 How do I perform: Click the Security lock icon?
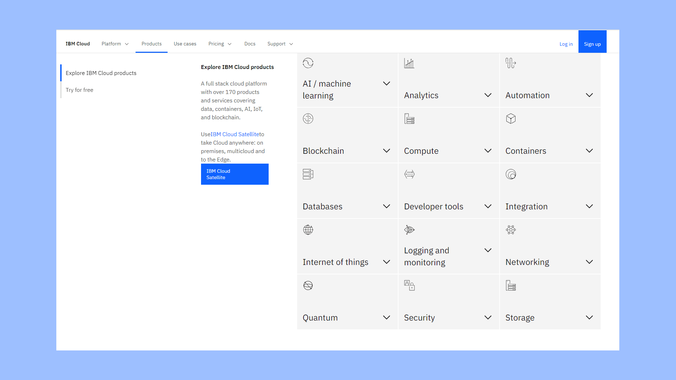pos(409,285)
